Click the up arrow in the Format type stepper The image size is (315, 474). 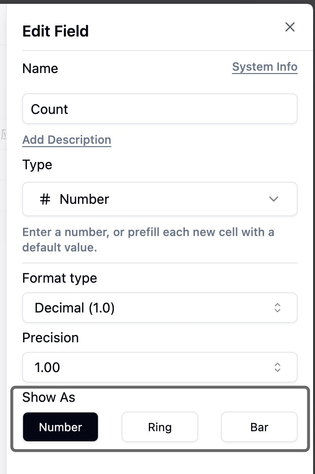coord(277,304)
